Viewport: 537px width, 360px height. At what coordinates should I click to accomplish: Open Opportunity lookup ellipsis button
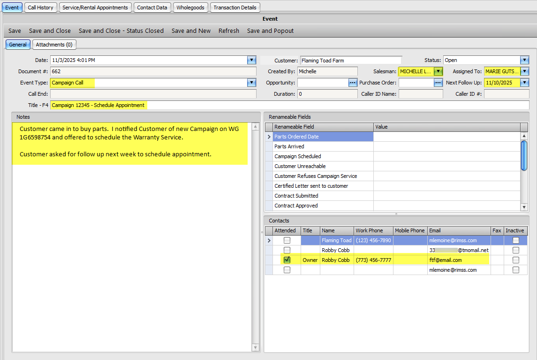point(353,83)
